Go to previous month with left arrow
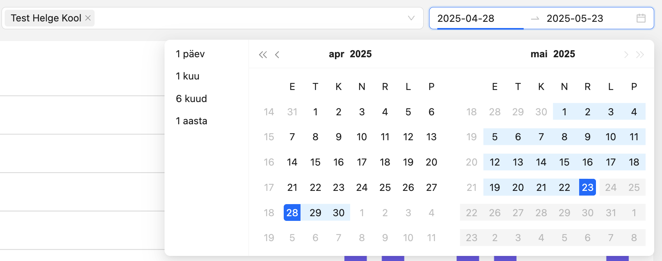 pos(277,55)
